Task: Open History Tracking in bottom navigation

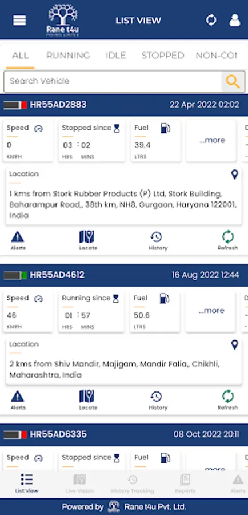Action: pyautogui.click(x=132, y=484)
